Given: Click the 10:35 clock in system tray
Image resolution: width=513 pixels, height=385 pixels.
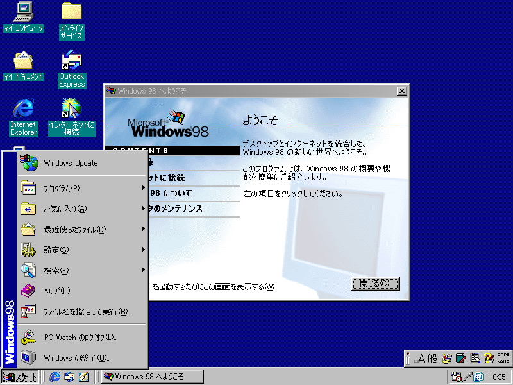Looking at the screenshot, I should point(498,377).
